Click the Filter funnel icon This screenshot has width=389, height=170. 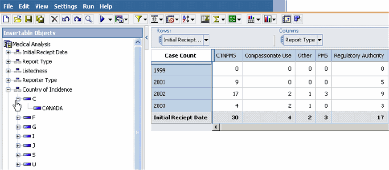point(139,19)
